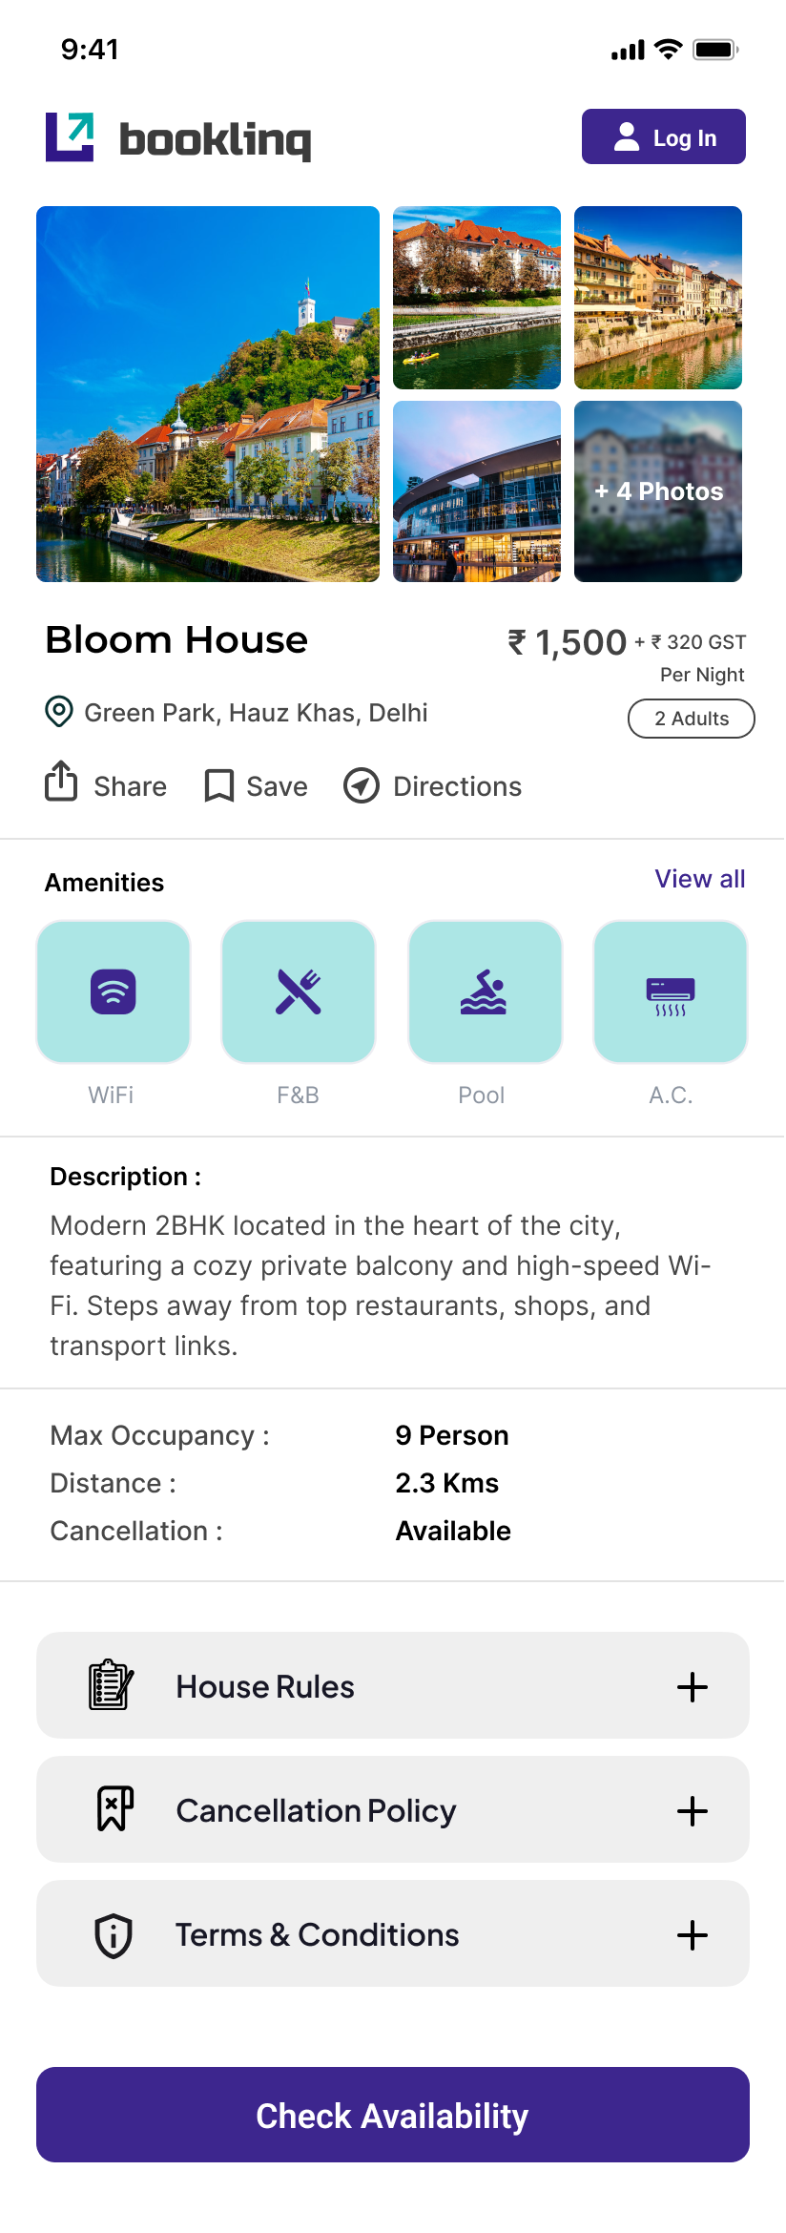The image size is (786, 2233).
Task: Tap the A.C. amenity icon
Action: pos(670,991)
